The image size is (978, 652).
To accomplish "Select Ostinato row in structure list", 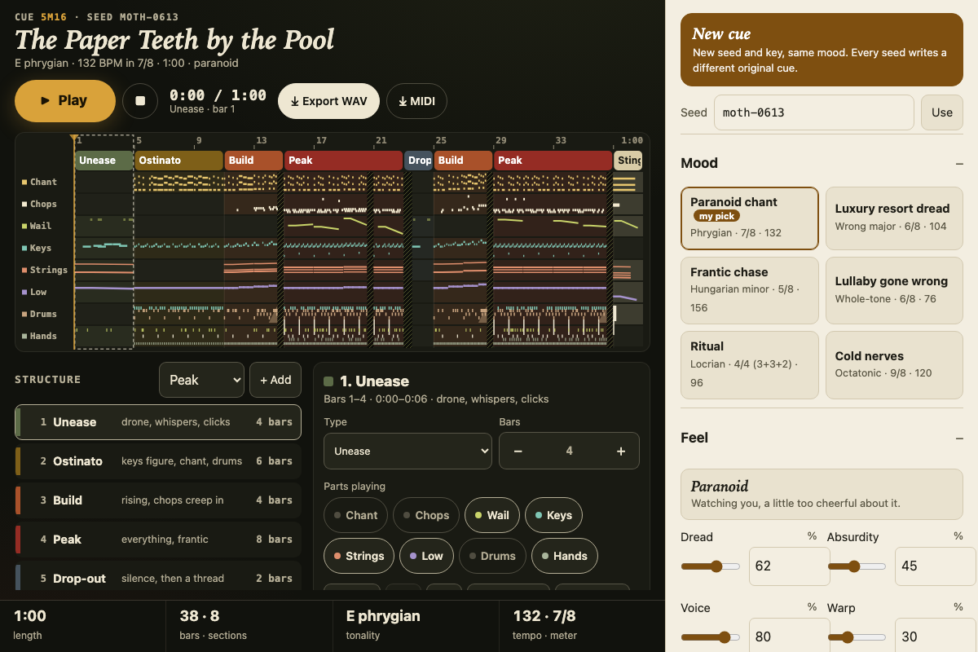I will [158, 461].
